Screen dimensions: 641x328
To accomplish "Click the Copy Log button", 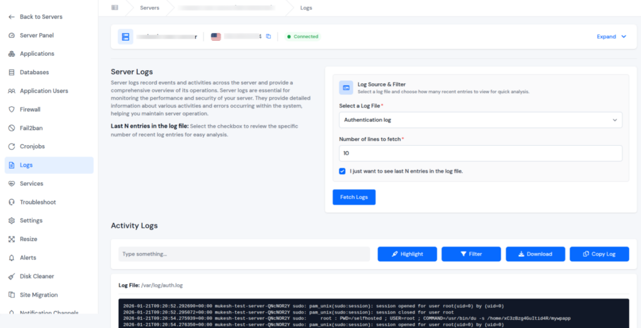I will (599, 254).
